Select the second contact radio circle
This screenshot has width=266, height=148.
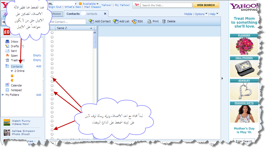pos(52,37)
